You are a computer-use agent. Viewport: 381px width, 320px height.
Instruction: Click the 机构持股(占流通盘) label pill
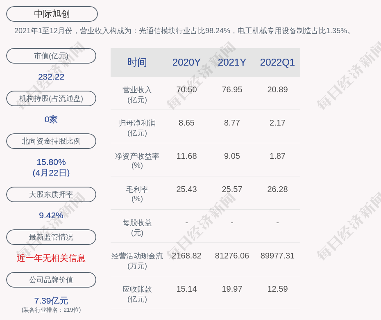(x=51, y=98)
